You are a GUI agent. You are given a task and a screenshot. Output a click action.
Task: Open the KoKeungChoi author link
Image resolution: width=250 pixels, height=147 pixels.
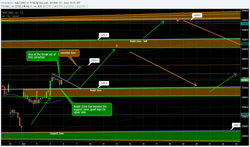[x=7, y=3]
